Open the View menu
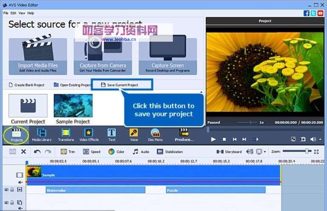 [22, 13]
